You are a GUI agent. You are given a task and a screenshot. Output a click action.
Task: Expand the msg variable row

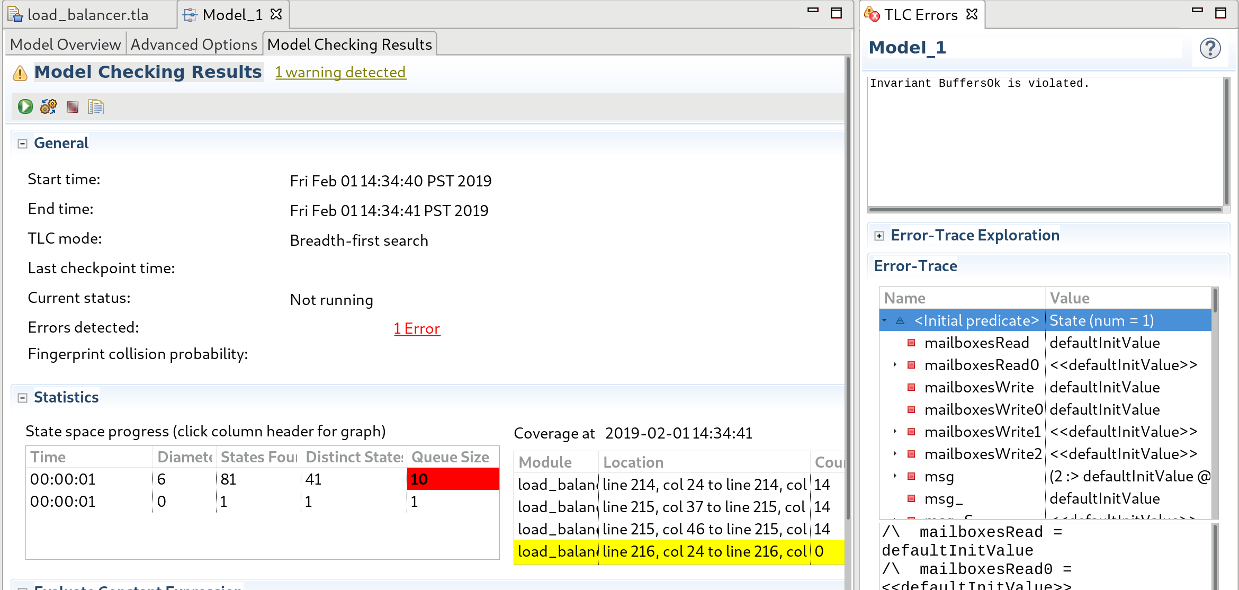tap(895, 476)
